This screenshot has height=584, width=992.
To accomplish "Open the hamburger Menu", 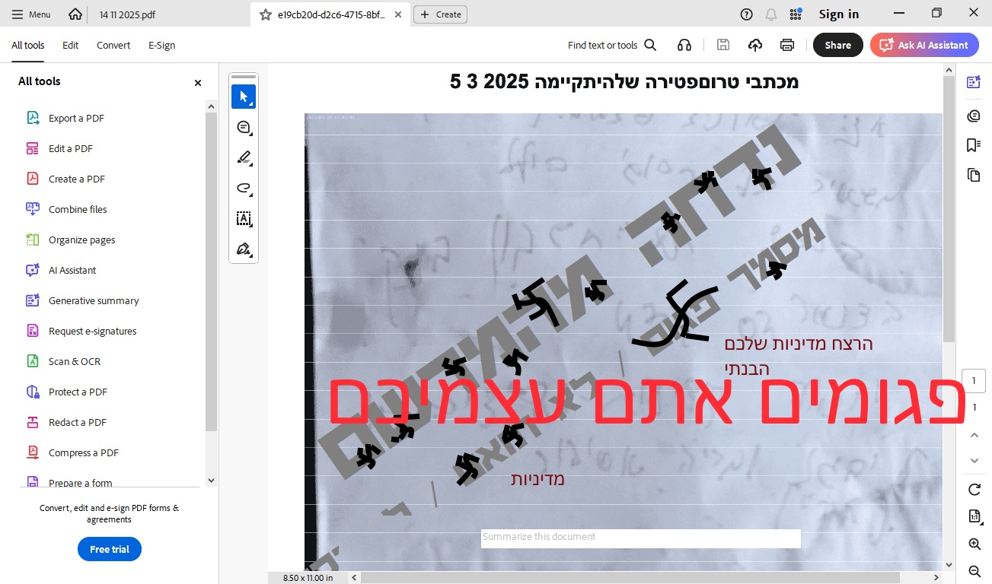I will coord(31,14).
